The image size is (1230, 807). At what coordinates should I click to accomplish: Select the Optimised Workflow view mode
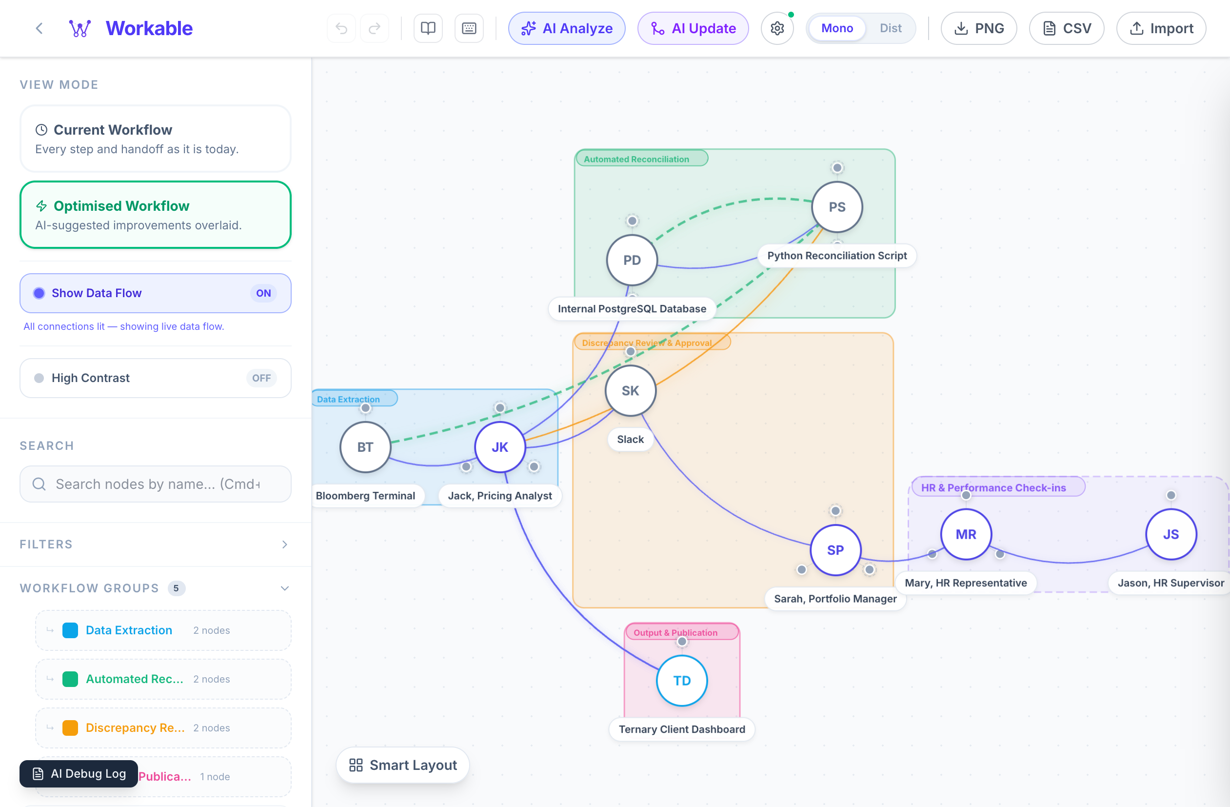[x=155, y=215]
